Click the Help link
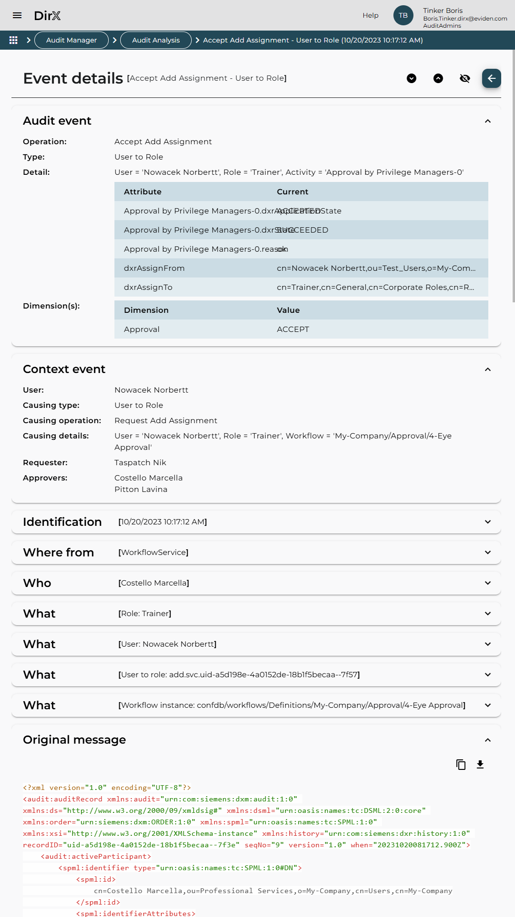The height and width of the screenshot is (917, 515). point(371,15)
